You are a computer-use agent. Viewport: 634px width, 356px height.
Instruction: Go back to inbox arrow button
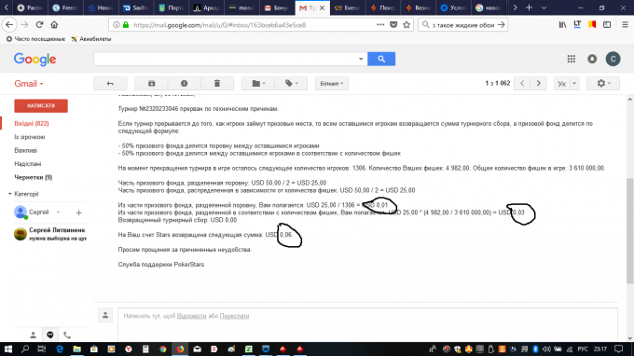click(110, 83)
